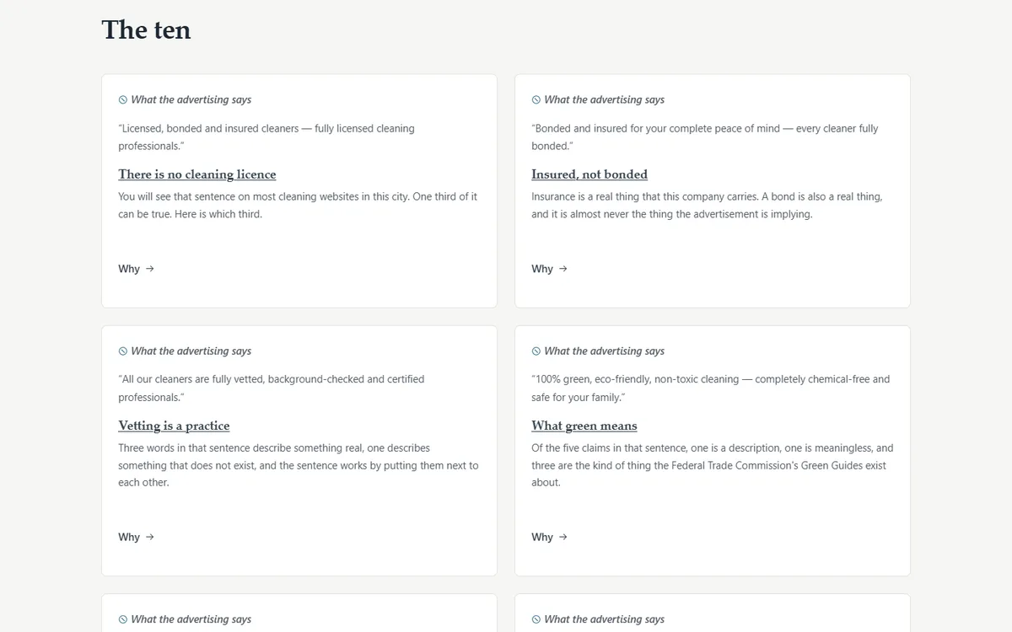Image resolution: width=1012 pixels, height=632 pixels.
Task: Click the word Why in the Vetting is a practice card
Action: 129,537
